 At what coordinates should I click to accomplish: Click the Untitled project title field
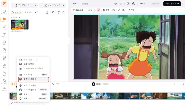point(85,4)
